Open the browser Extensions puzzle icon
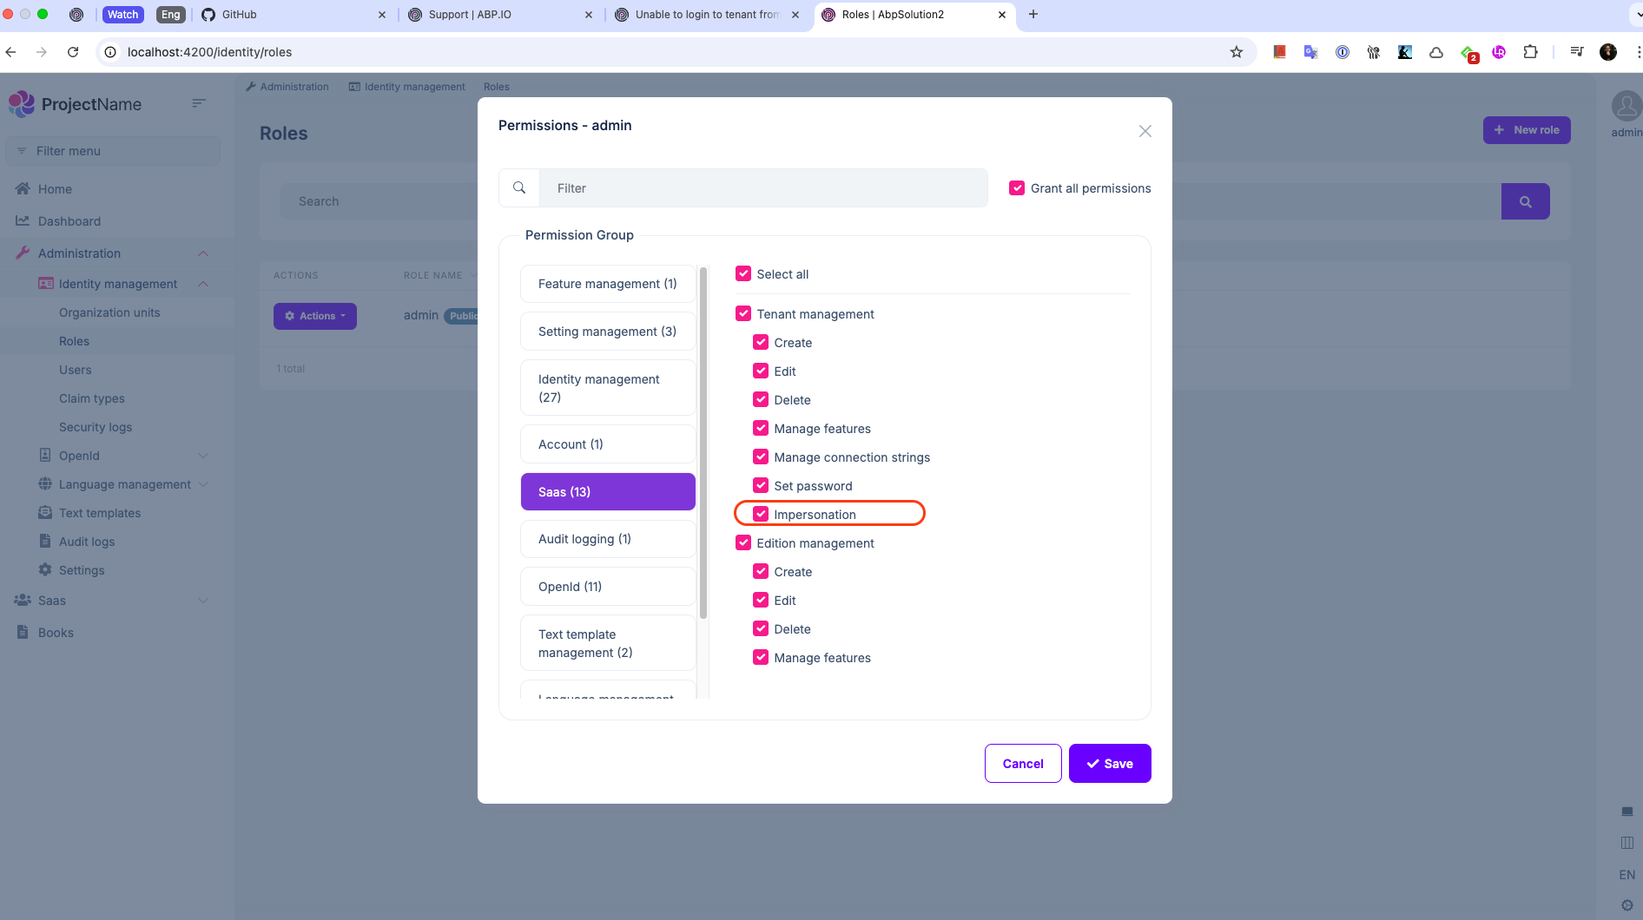The height and width of the screenshot is (920, 1643). pyautogui.click(x=1530, y=52)
